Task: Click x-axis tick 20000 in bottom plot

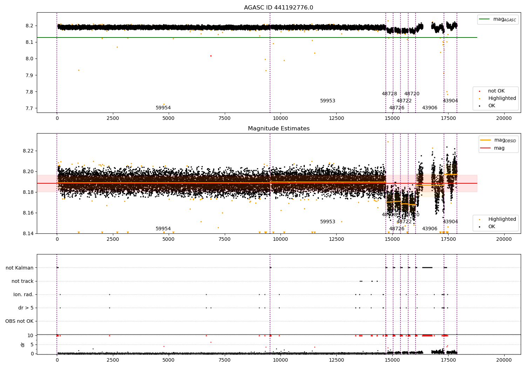Action: coord(504,360)
